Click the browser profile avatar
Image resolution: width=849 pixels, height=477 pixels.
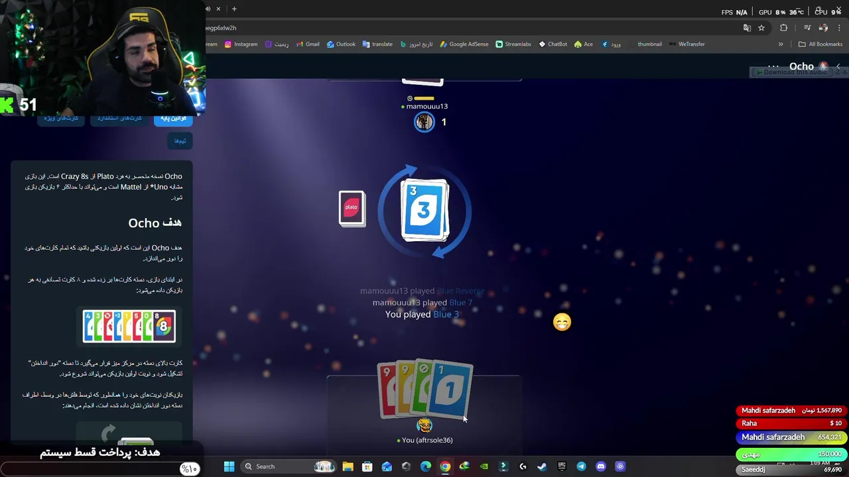tap(824, 28)
